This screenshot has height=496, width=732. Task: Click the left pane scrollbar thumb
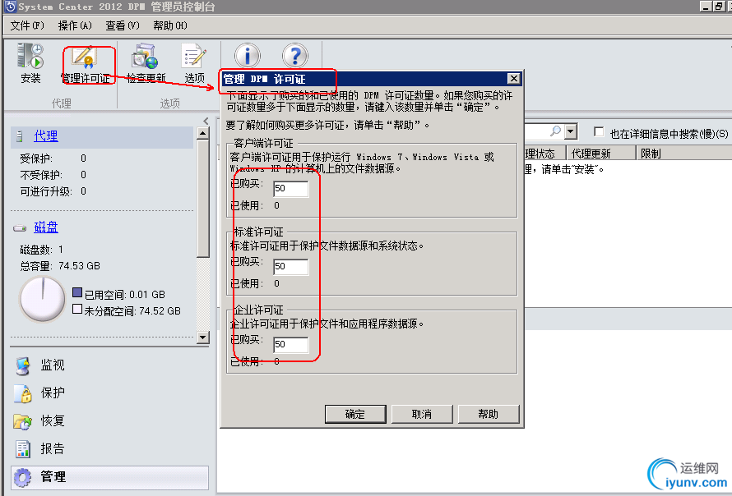point(203,199)
